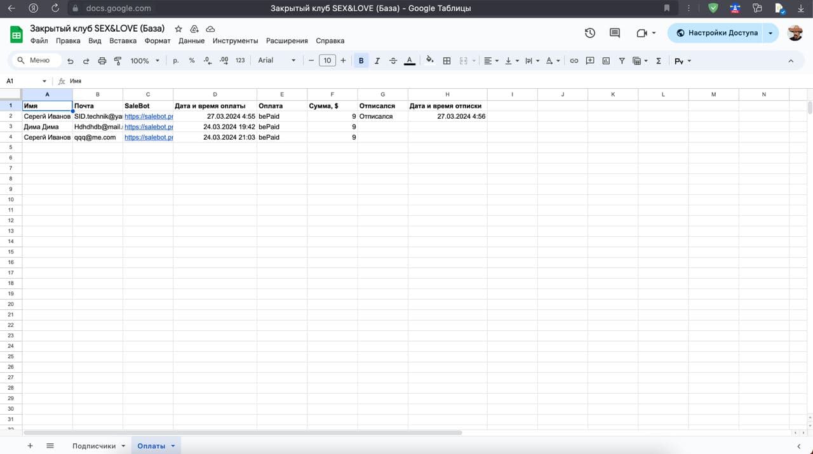This screenshot has height=454, width=813.
Task: Click the Настройки Доступа button
Action: click(x=716, y=33)
